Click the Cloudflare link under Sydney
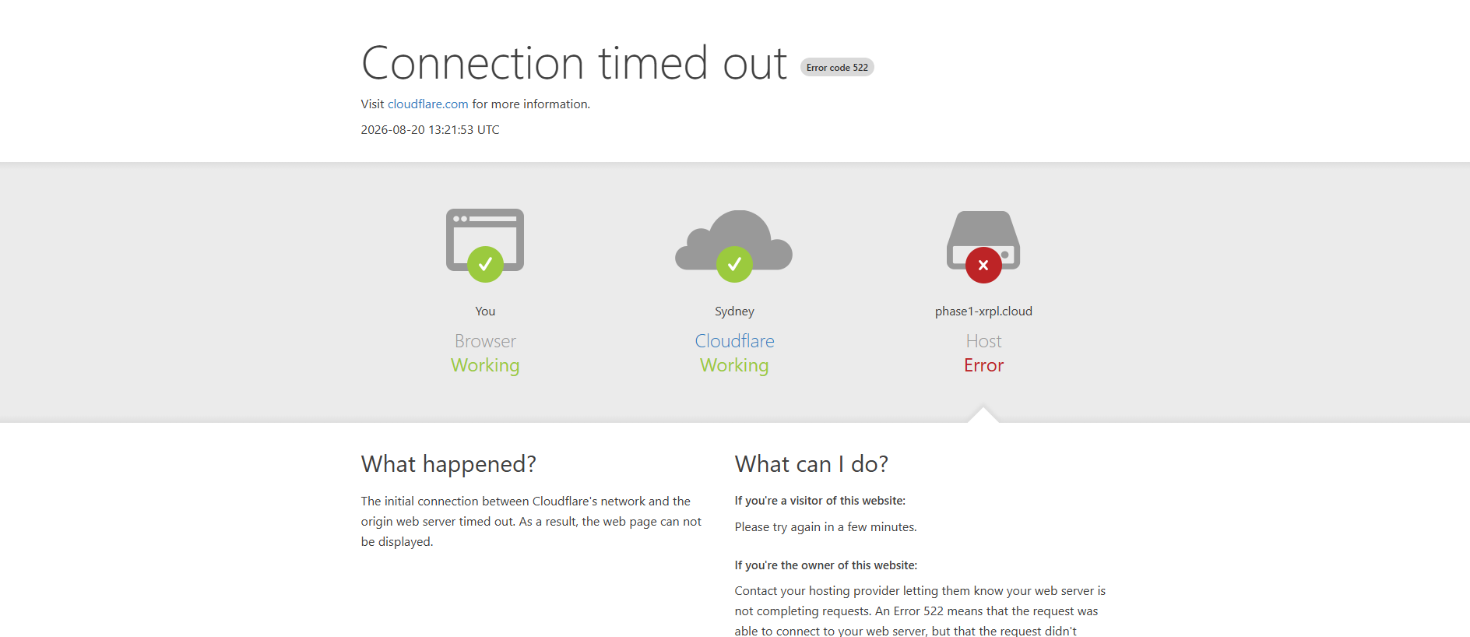The image size is (1470, 637). (734, 341)
